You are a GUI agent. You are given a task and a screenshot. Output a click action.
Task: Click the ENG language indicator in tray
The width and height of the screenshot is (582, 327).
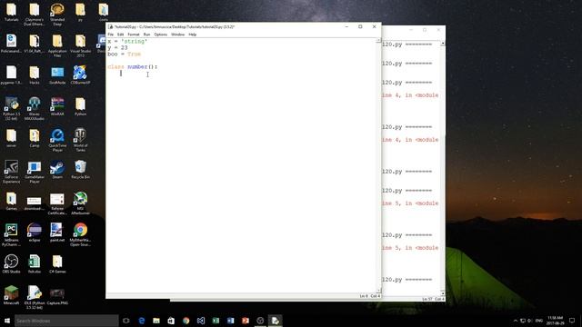pos(539,321)
